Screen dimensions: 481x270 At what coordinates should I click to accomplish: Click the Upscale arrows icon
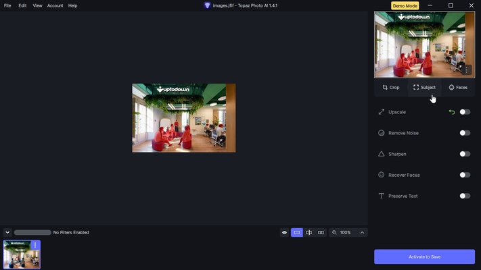click(382, 112)
